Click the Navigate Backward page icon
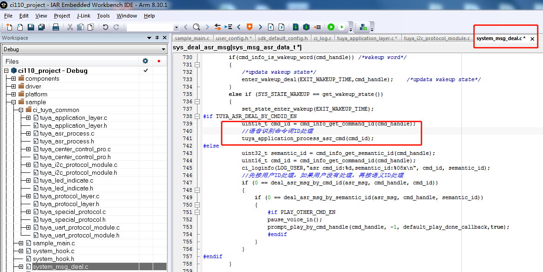Screen dimensions: 543x272 tap(271, 27)
